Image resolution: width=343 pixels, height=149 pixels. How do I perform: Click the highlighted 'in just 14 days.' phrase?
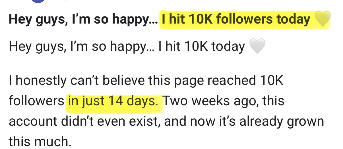click(x=113, y=101)
